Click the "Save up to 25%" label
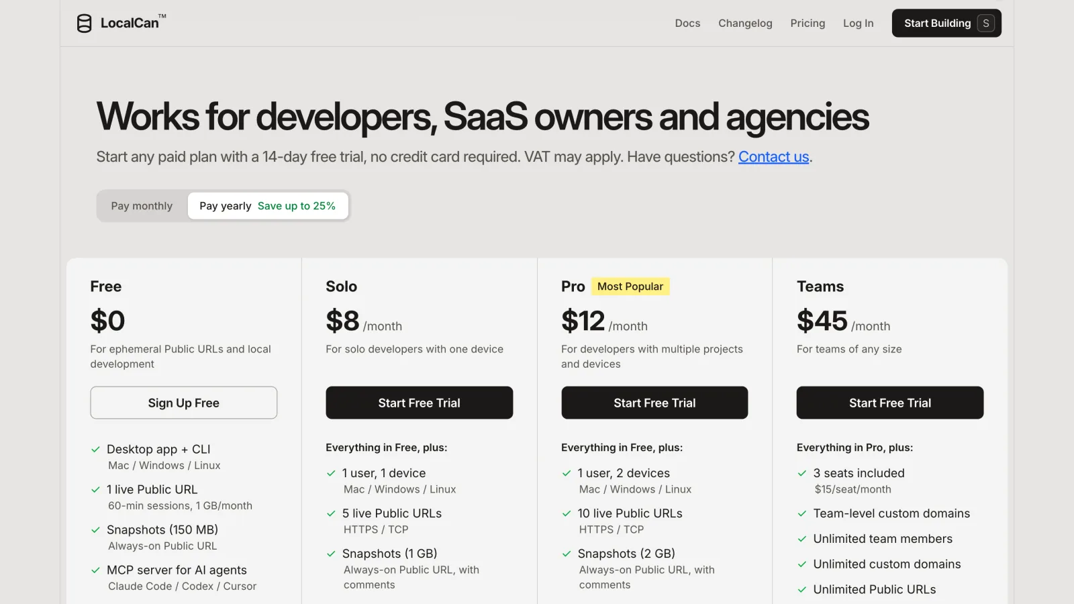This screenshot has height=604, width=1074. (x=297, y=206)
